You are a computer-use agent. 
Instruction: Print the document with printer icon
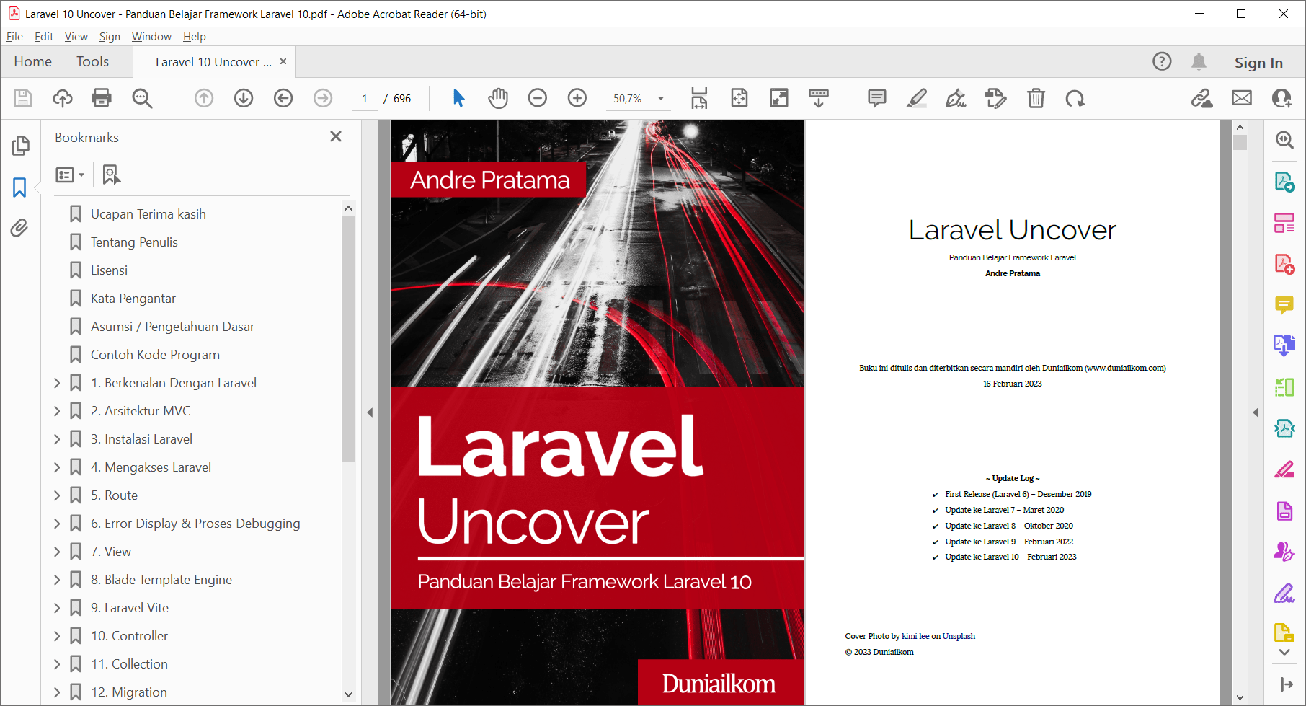[x=102, y=98]
